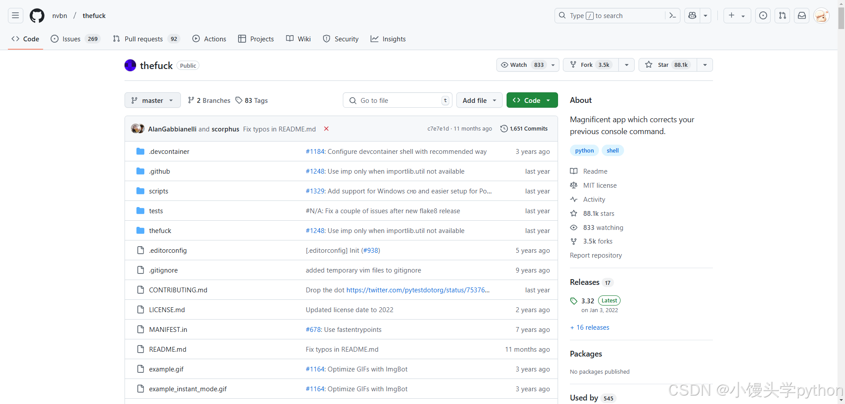Click the commit history clock icon
This screenshot has width=845, height=404.
[x=504, y=129]
